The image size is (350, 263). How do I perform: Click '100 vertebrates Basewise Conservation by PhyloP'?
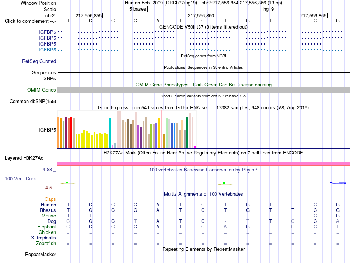pos(203,170)
